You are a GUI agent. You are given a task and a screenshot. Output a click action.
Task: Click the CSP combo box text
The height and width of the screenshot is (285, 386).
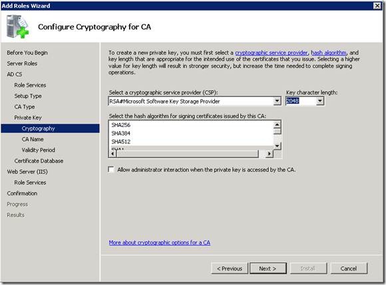pyautogui.click(x=164, y=101)
